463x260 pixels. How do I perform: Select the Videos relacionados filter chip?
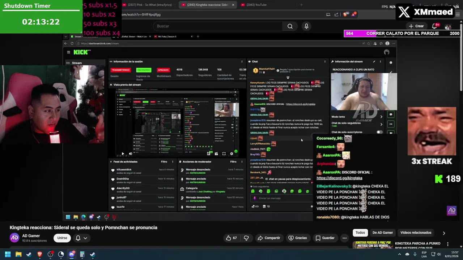point(416,233)
